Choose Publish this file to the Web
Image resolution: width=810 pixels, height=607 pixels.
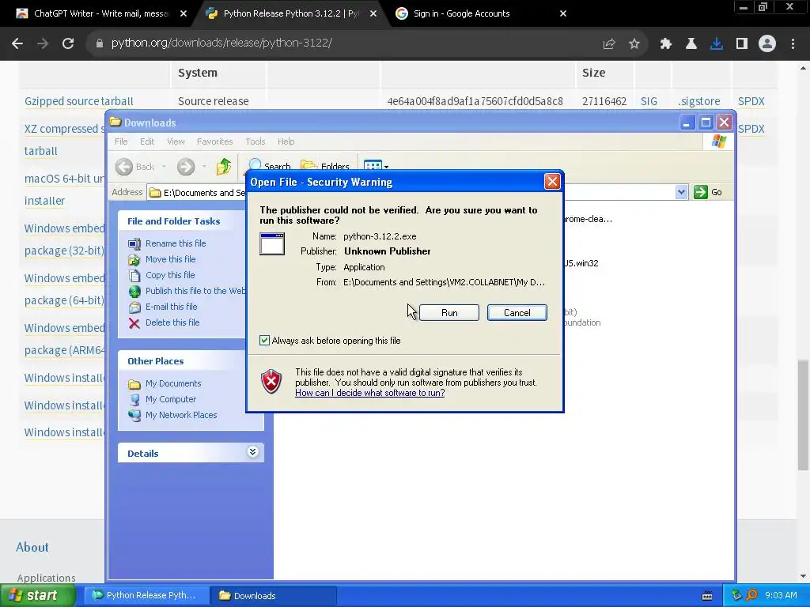click(x=195, y=291)
